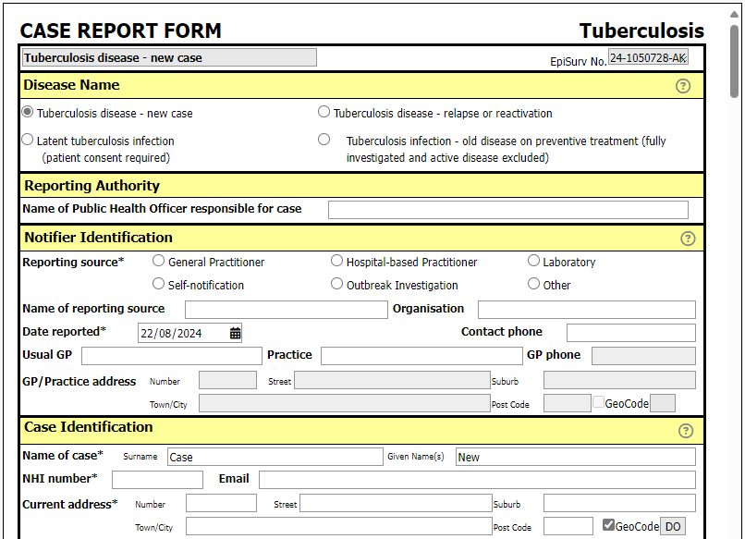Select Tuberculosis disease - relapse or reactivation
The image size is (745, 539).
(x=324, y=112)
